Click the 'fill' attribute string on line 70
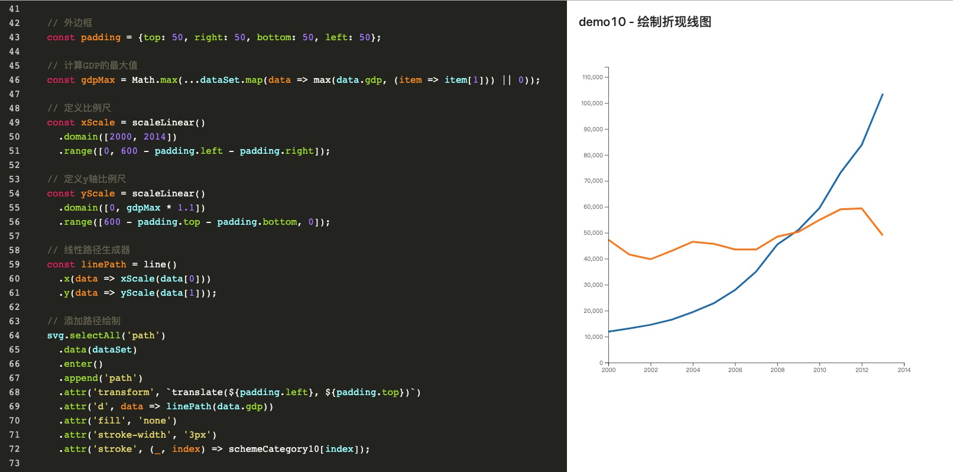Screen dimensions: 953x472 tap(109, 421)
